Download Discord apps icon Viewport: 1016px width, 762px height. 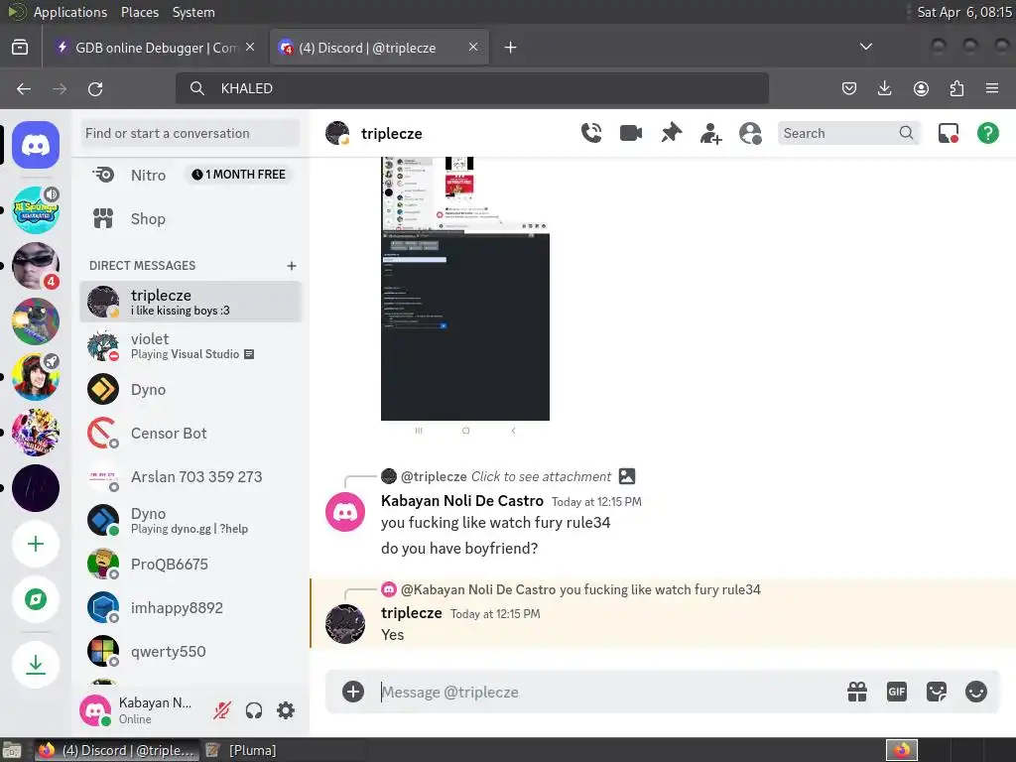coord(36,664)
